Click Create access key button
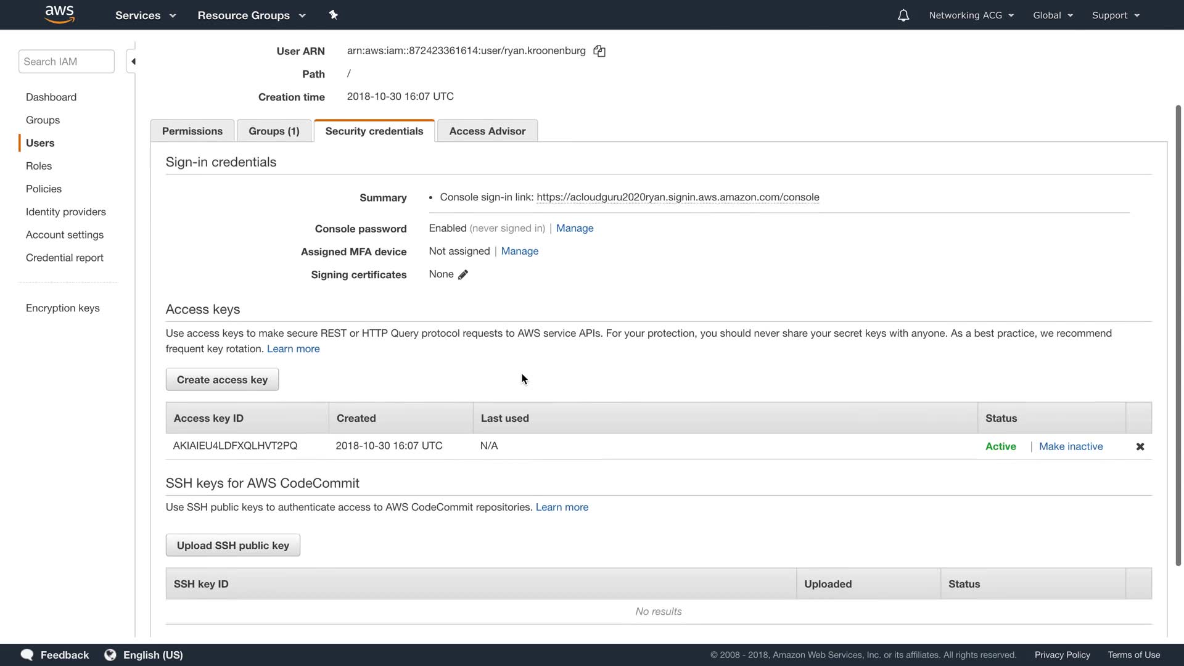The height and width of the screenshot is (666, 1184). click(x=222, y=380)
